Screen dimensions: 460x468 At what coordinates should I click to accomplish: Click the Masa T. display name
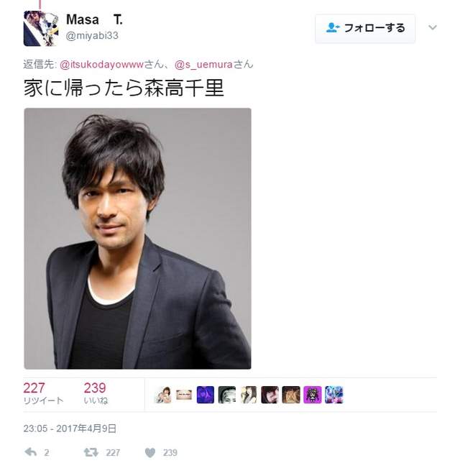(x=94, y=19)
